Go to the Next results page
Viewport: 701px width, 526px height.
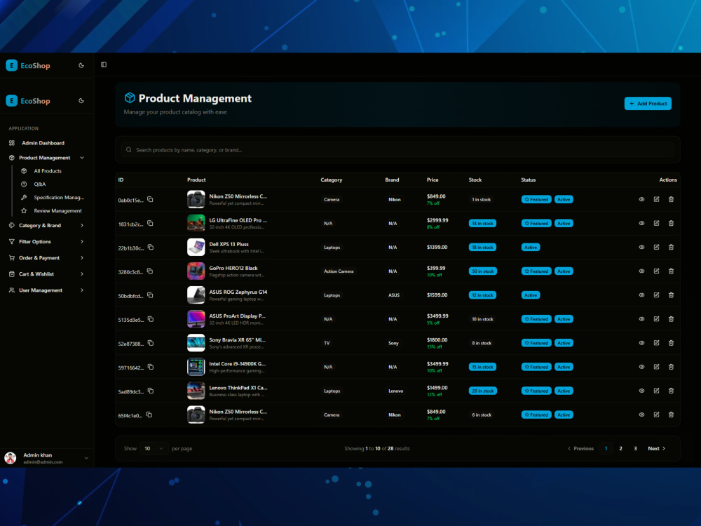pyautogui.click(x=657, y=448)
